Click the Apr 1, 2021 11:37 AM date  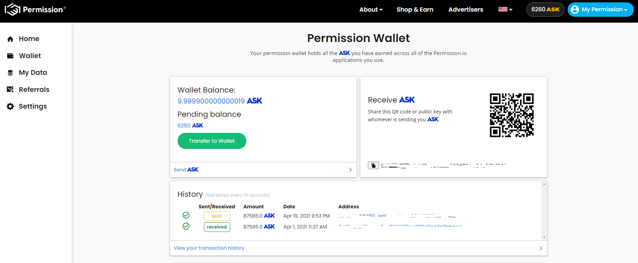click(305, 227)
